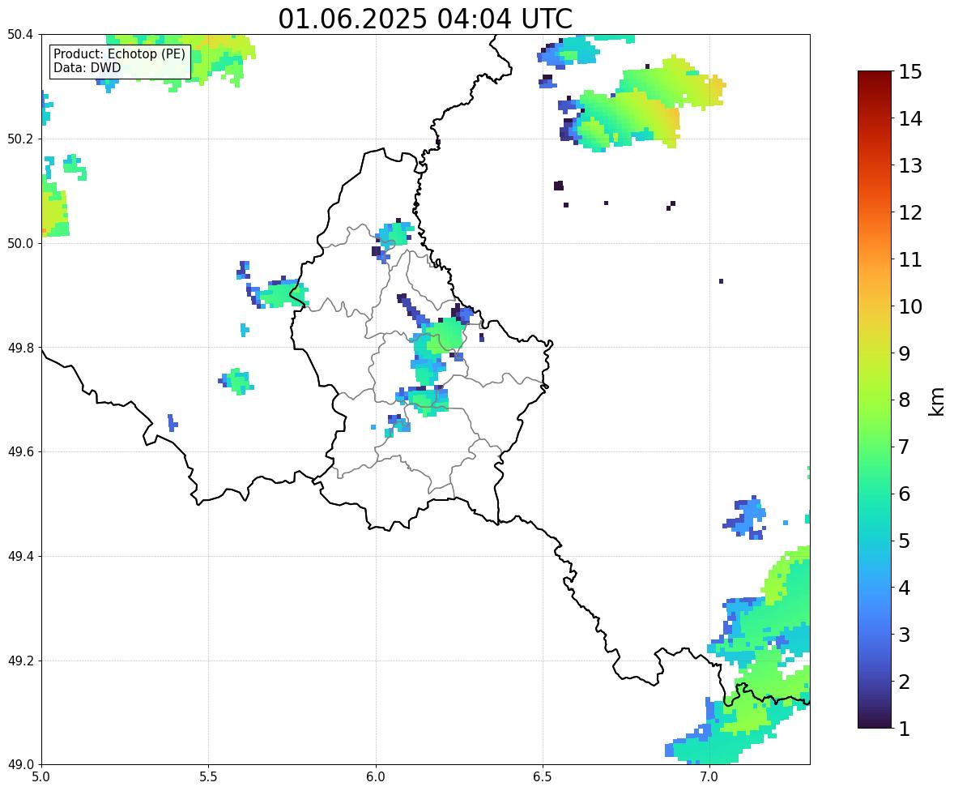Click the green colorbar section near 7

pos(875,447)
